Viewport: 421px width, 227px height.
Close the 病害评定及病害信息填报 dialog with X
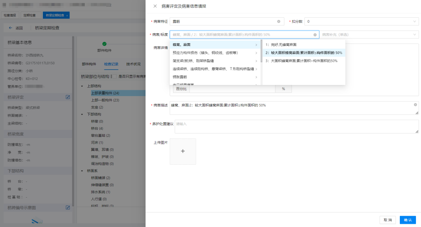click(x=155, y=6)
